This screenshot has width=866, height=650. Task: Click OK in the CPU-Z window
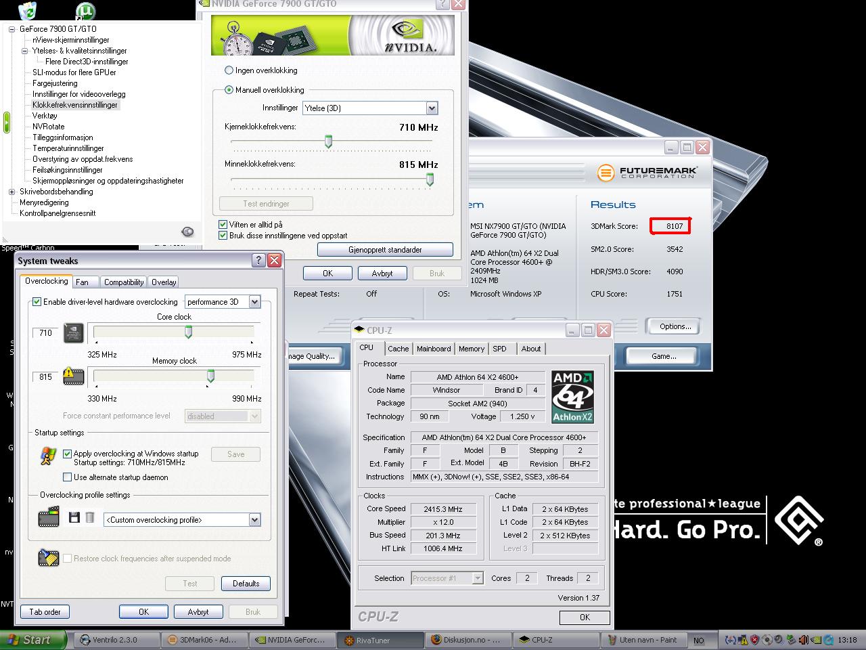pos(585,617)
